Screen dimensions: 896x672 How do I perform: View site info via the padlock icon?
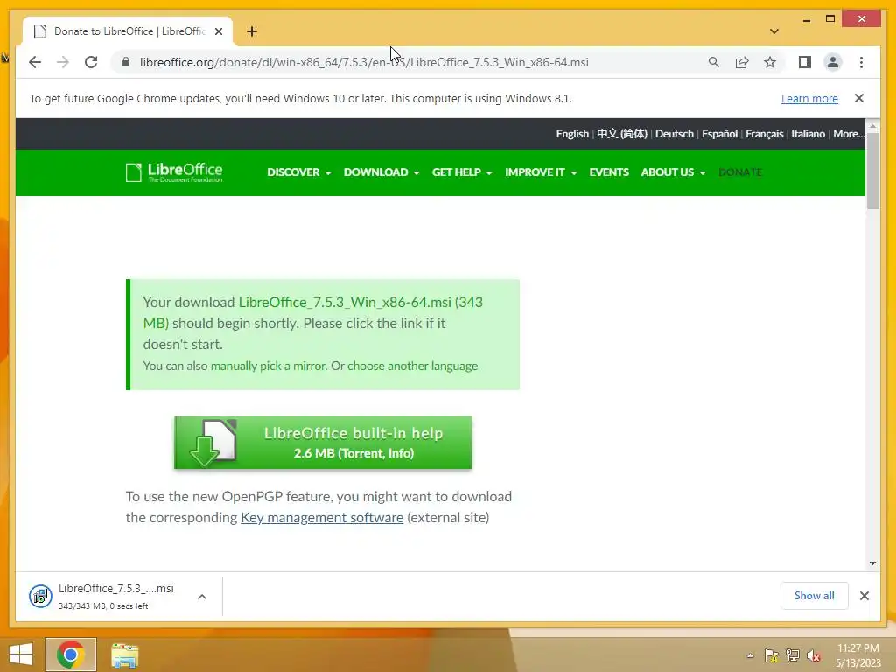tap(126, 62)
